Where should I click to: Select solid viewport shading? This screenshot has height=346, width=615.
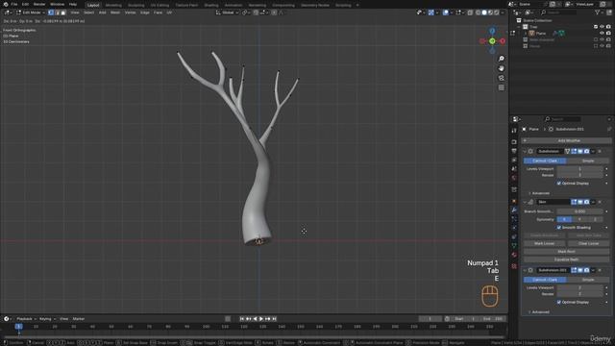(x=484, y=12)
